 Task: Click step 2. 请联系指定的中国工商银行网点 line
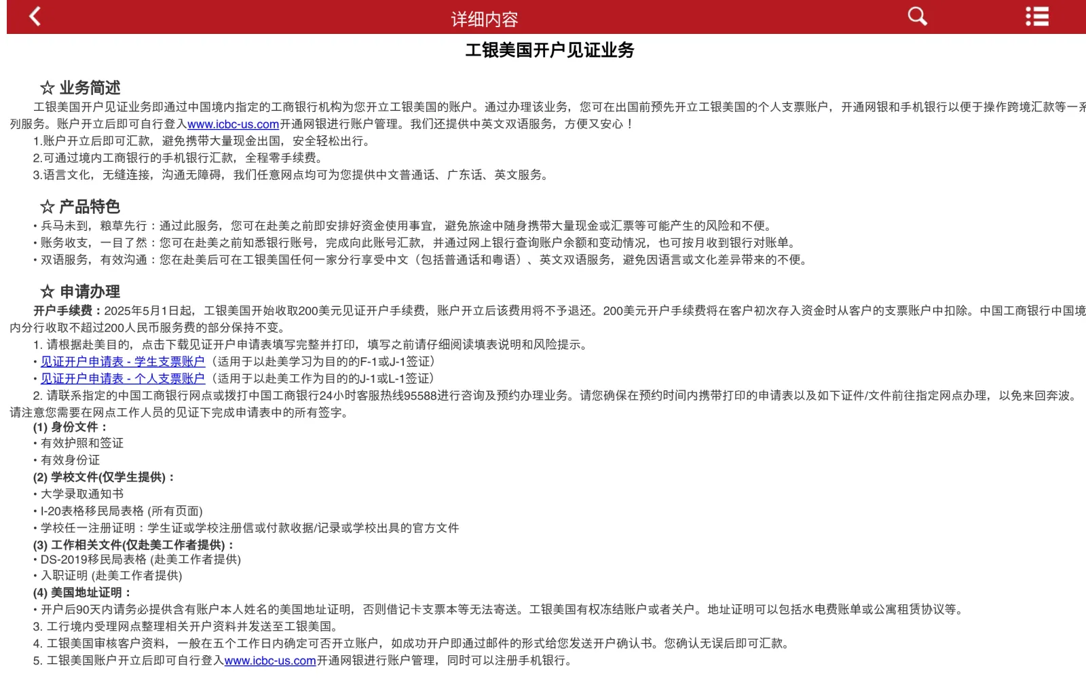(545, 404)
